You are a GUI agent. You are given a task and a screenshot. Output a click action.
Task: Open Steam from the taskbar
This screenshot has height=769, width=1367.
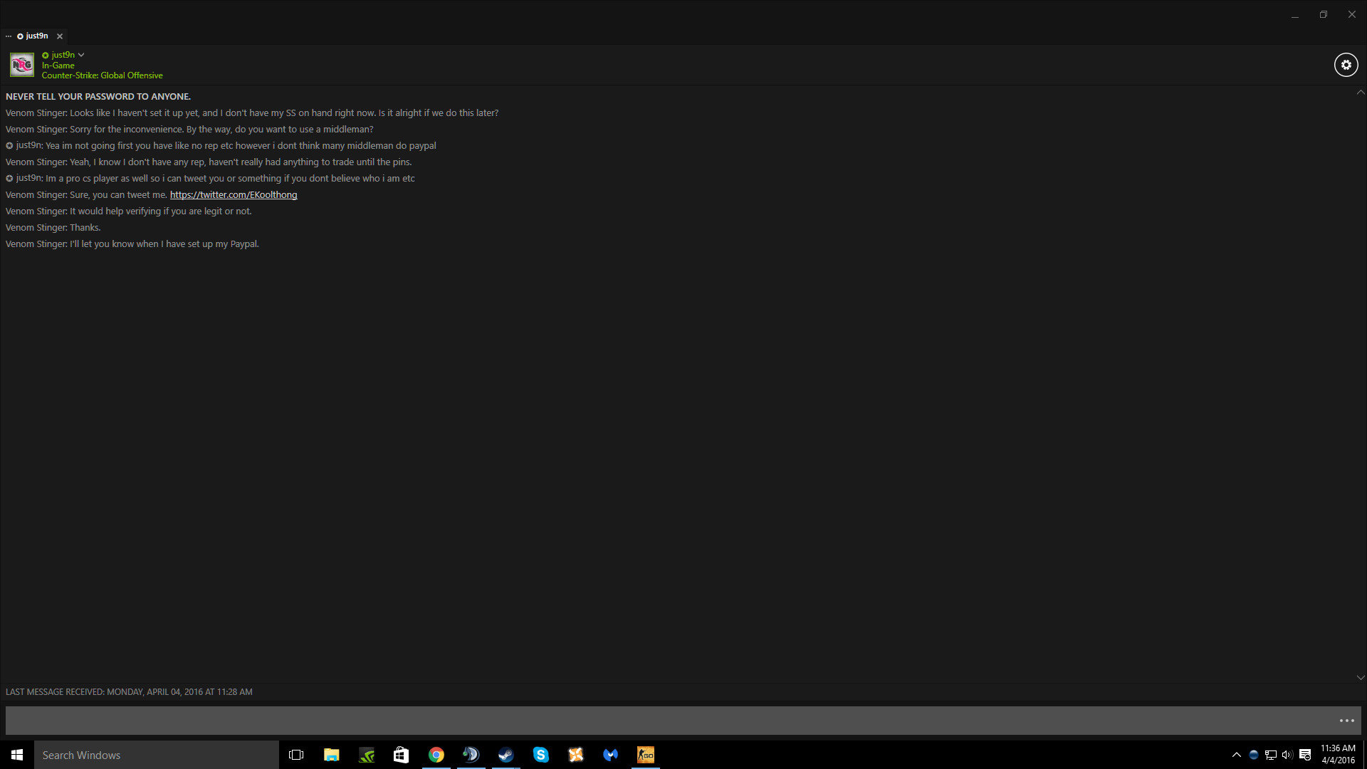point(506,755)
